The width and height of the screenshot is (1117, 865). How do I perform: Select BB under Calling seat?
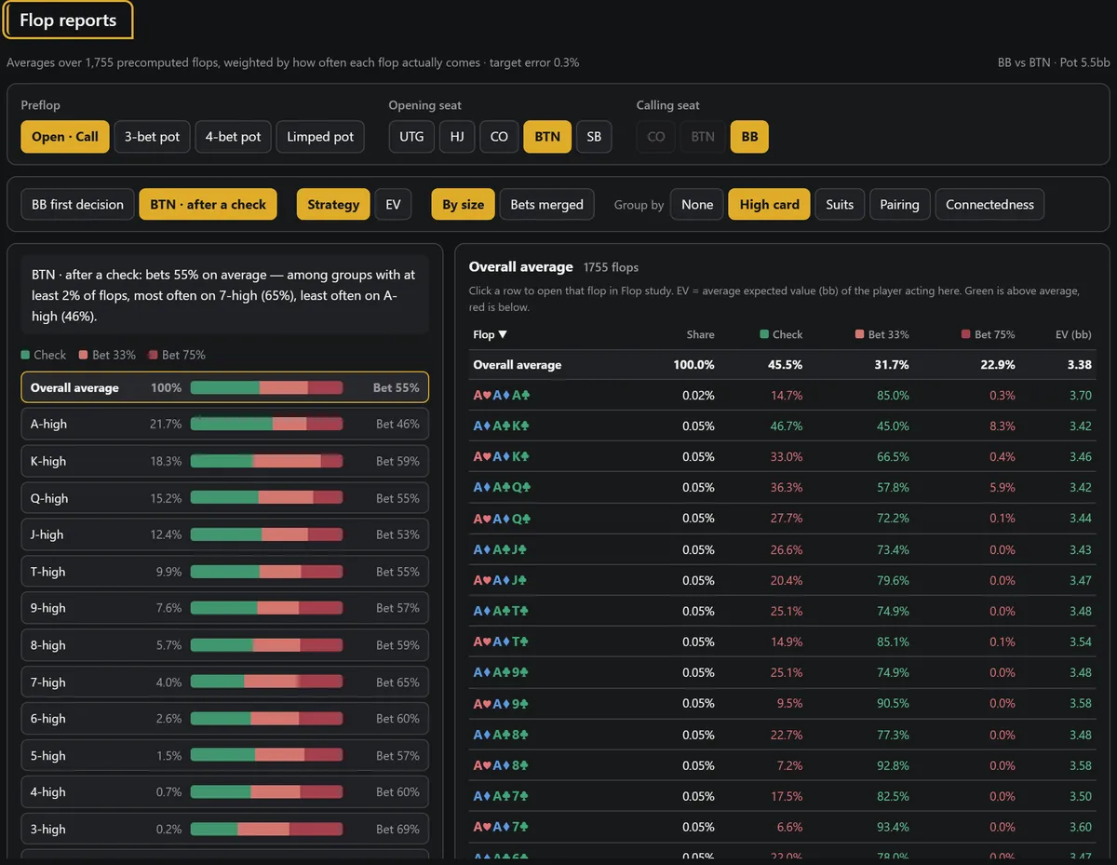(749, 137)
